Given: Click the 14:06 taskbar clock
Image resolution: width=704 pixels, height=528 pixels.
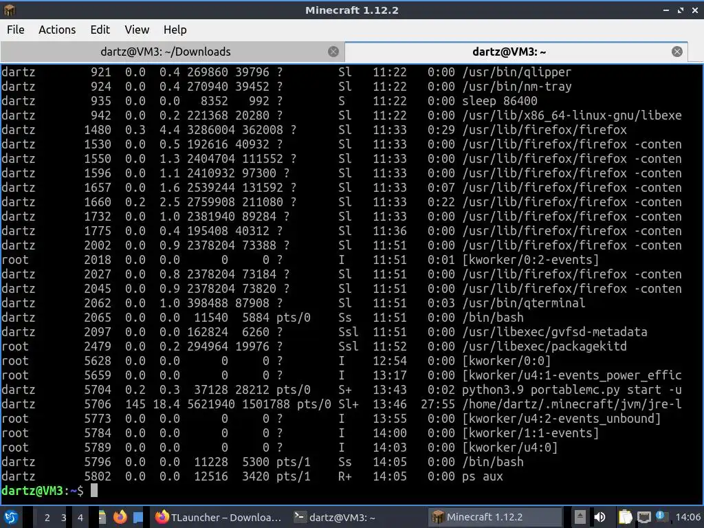Looking at the screenshot, I should (x=687, y=517).
